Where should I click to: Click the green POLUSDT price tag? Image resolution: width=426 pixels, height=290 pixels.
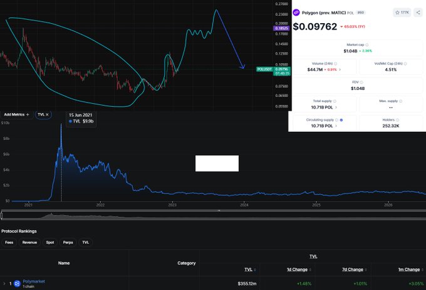(x=264, y=69)
